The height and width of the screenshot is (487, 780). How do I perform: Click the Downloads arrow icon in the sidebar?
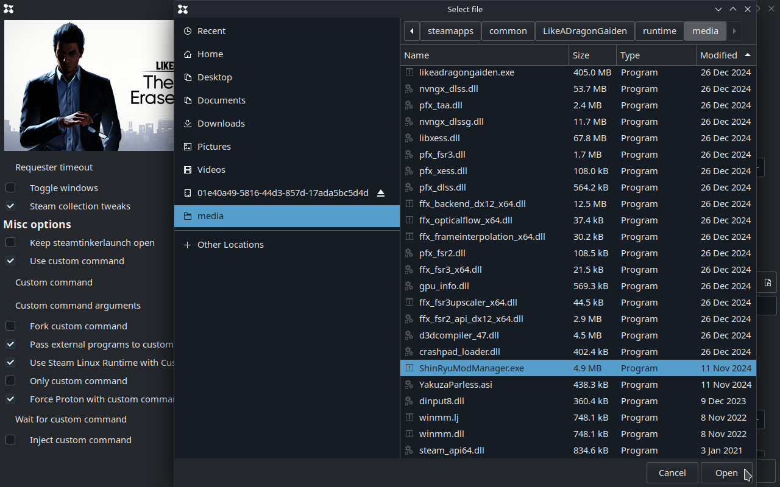point(188,124)
